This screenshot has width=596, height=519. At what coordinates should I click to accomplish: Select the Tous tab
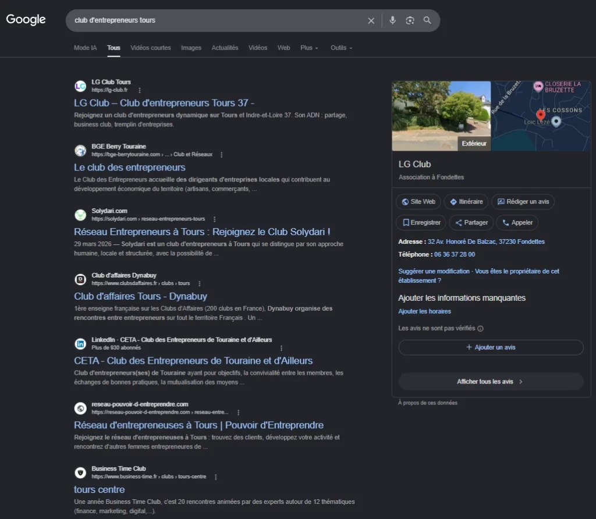(113, 48)
